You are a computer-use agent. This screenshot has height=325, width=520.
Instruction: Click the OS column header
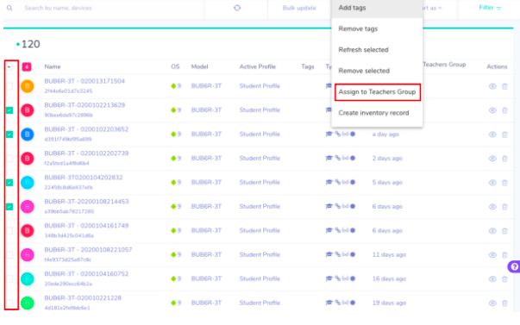click(x=175, y=66)
